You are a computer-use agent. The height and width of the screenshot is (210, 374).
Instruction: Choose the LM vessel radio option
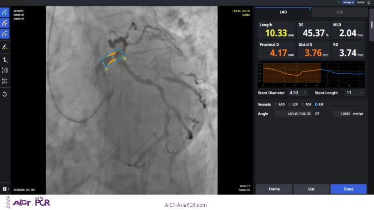316,104
